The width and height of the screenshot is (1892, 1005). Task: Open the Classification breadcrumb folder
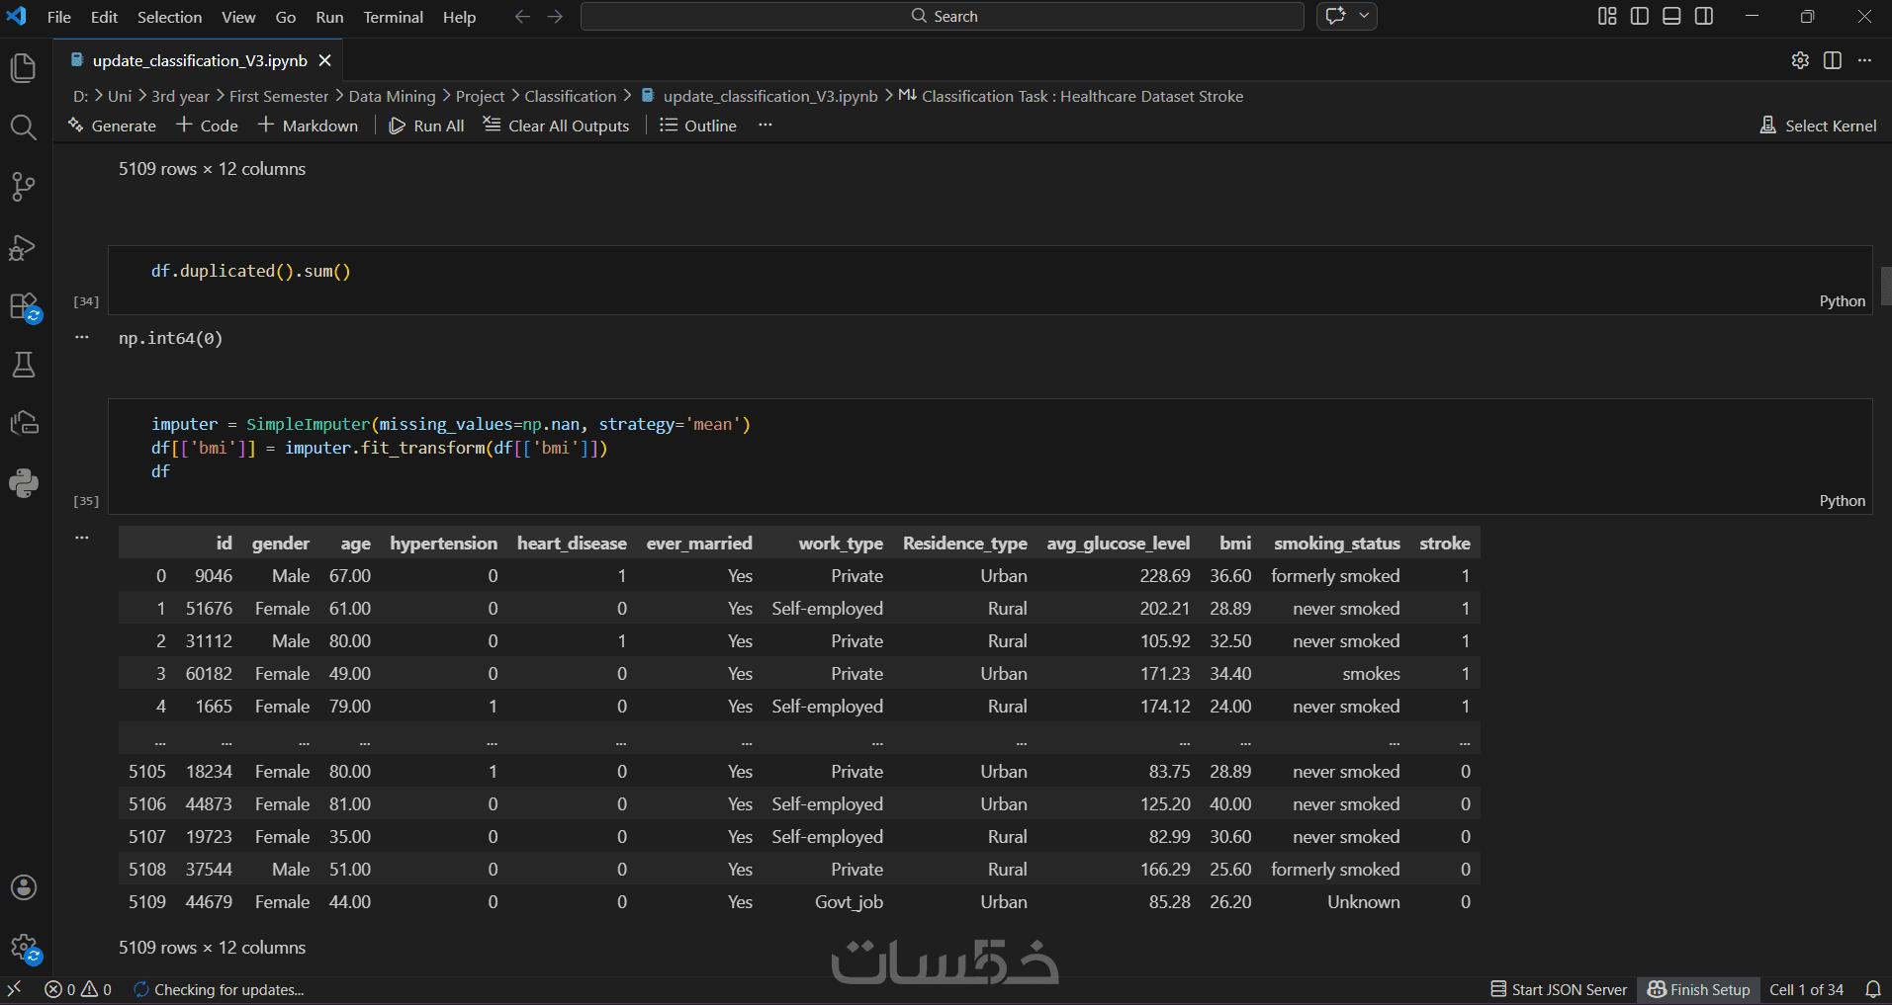click(x=570, y=96)
